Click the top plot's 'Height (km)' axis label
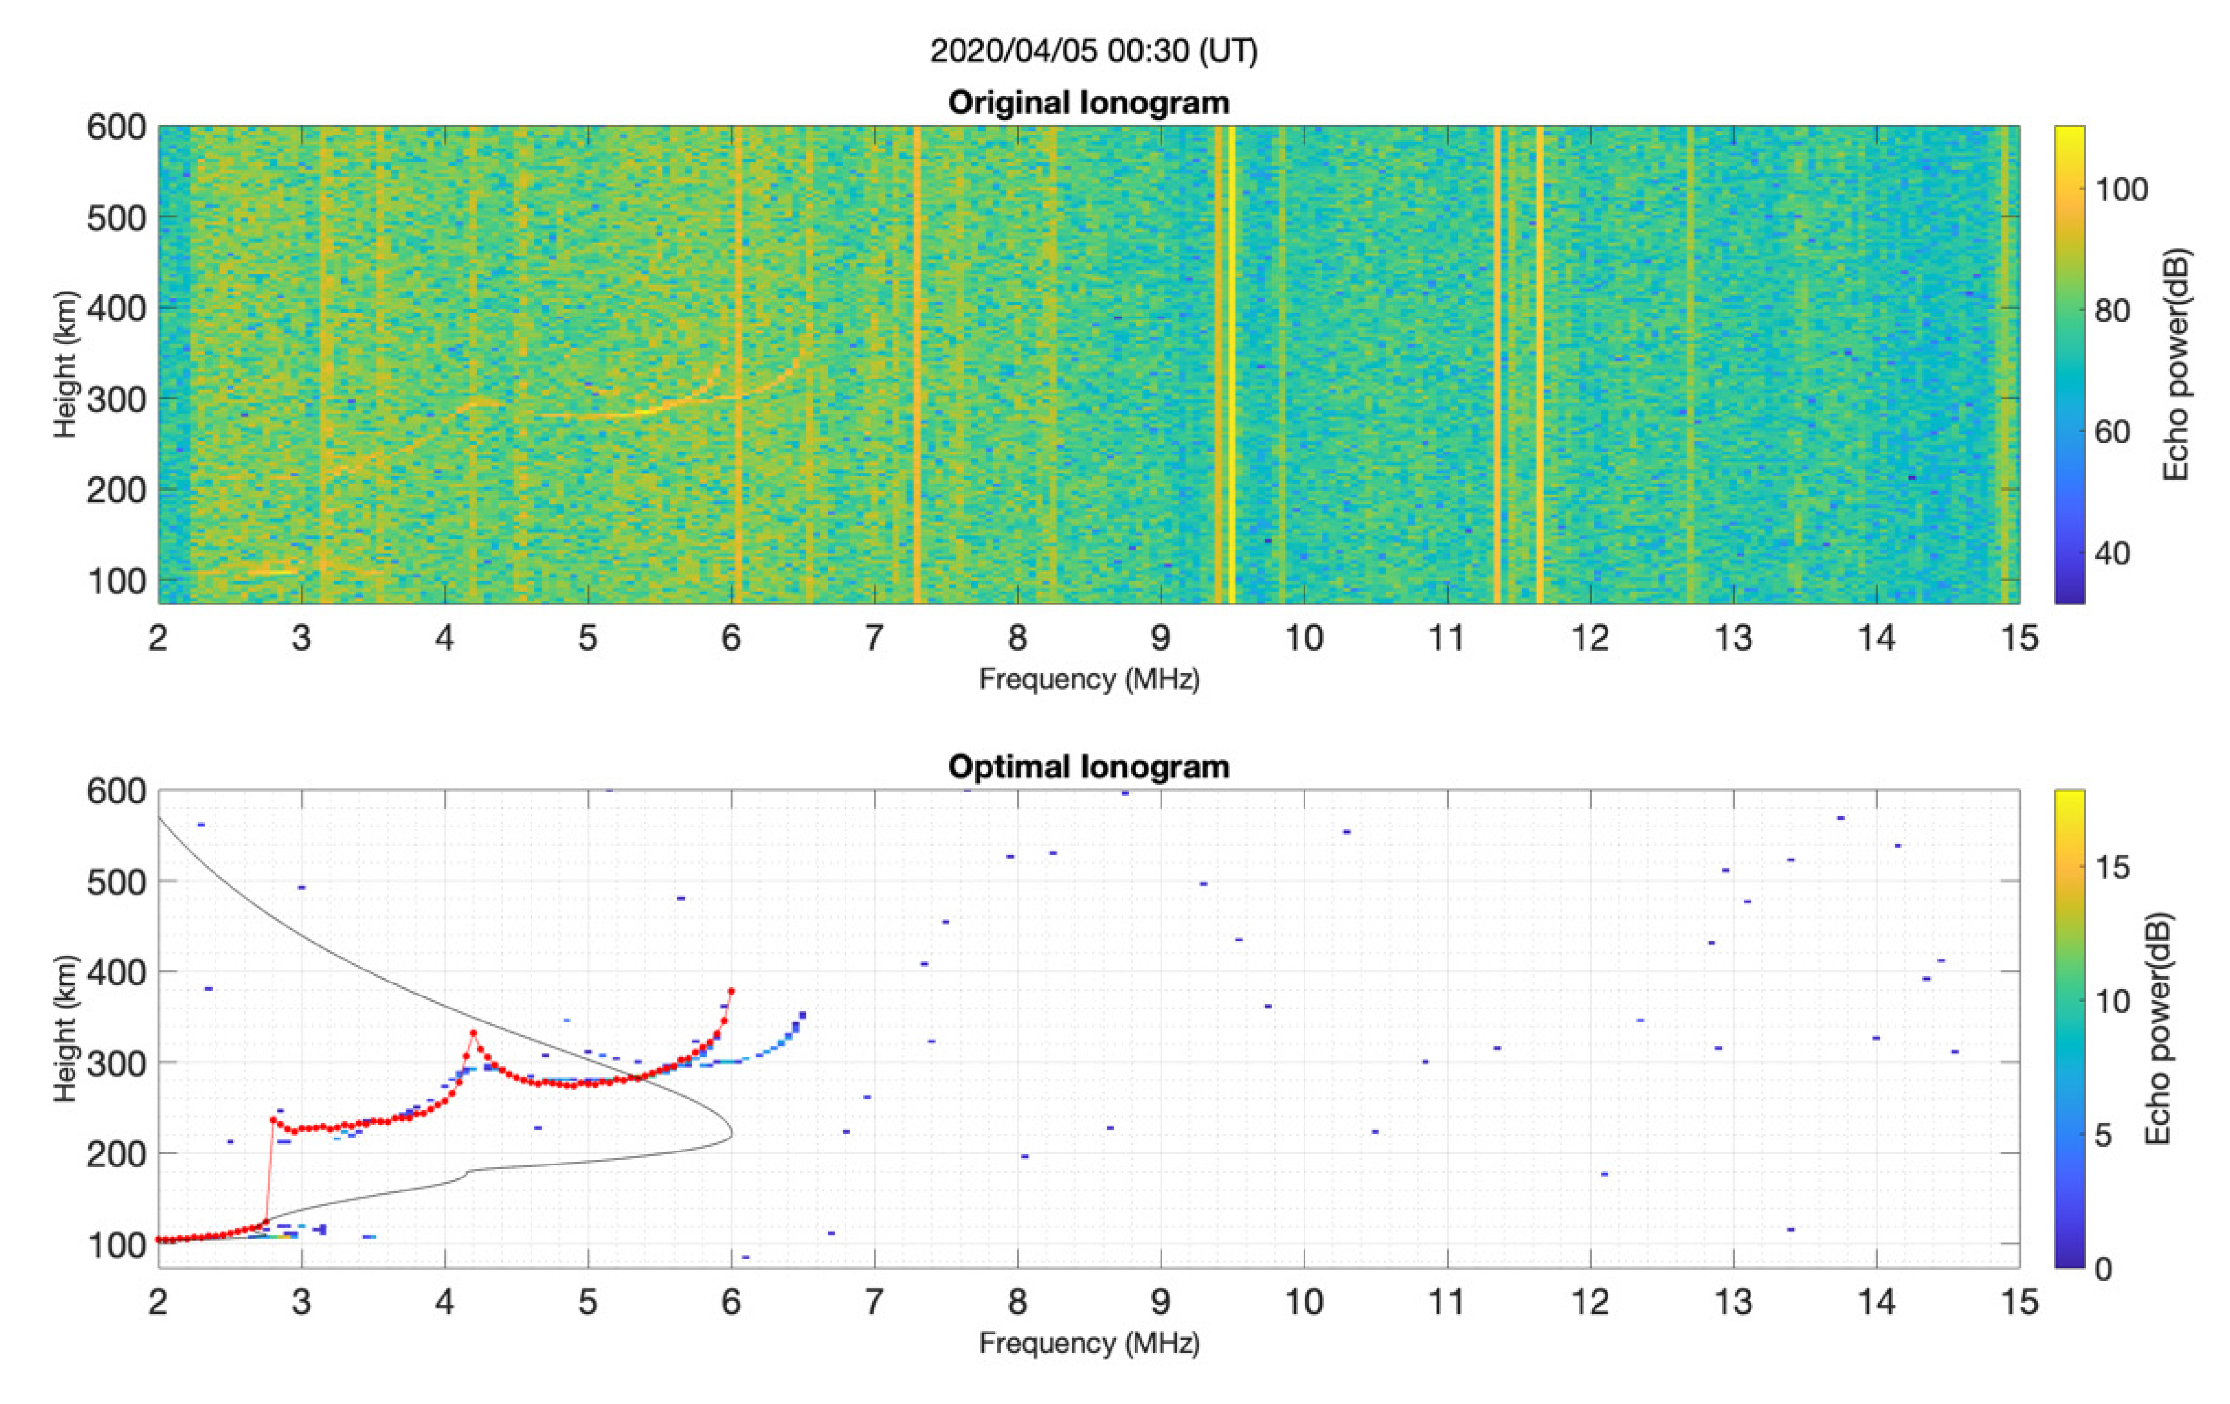This screenshot has width=2230, height=1404. click(65, 365)
